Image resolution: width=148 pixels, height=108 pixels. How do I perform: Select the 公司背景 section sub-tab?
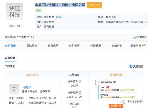pos(10,58)
